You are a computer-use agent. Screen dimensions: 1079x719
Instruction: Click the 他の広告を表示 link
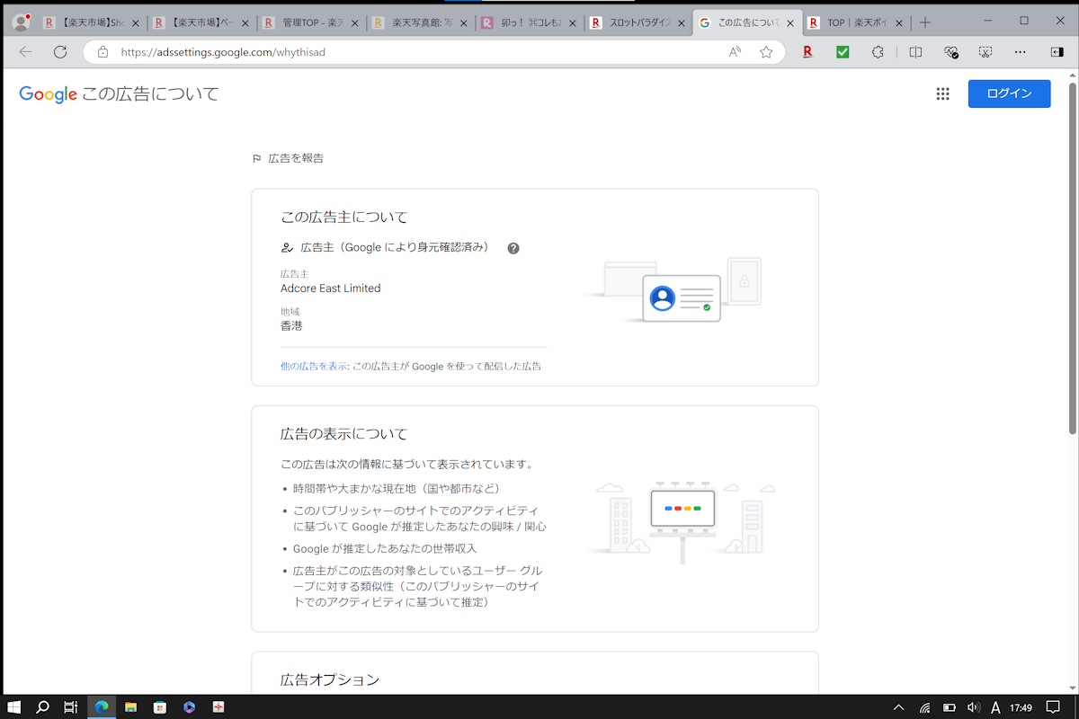point(314,367)
